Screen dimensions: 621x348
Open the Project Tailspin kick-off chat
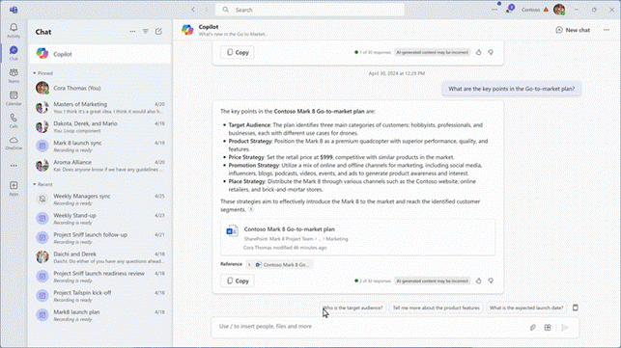click(99, 296)
